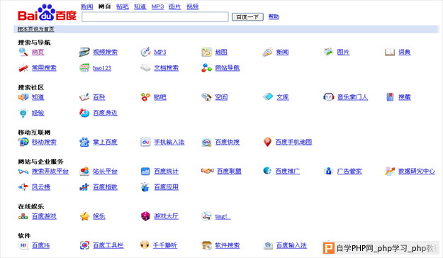Open the 软件搜索 link
The height and width of the screenshot is (258, 443).
[228, 245]
